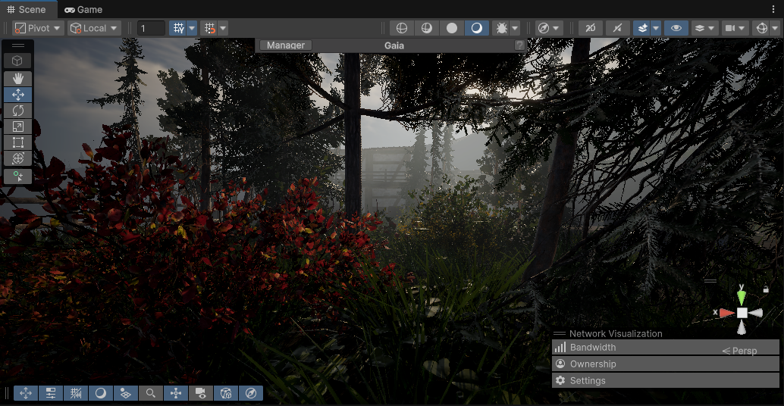Image resolution: width=784 pixels, height=406 pixels.
Task: Toggle the gizmo rotation lock icon
Action: 766,289
